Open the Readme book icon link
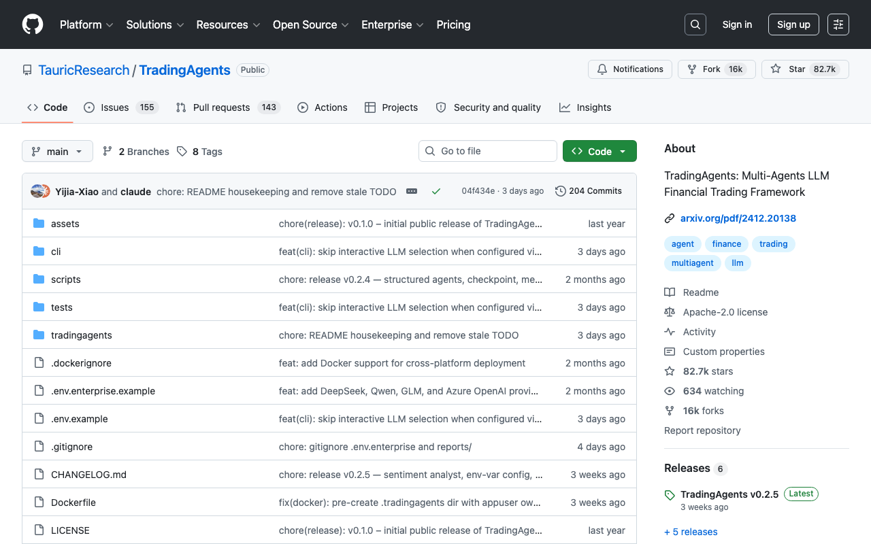The image size is (871, 544). click(x=691, y=292)
